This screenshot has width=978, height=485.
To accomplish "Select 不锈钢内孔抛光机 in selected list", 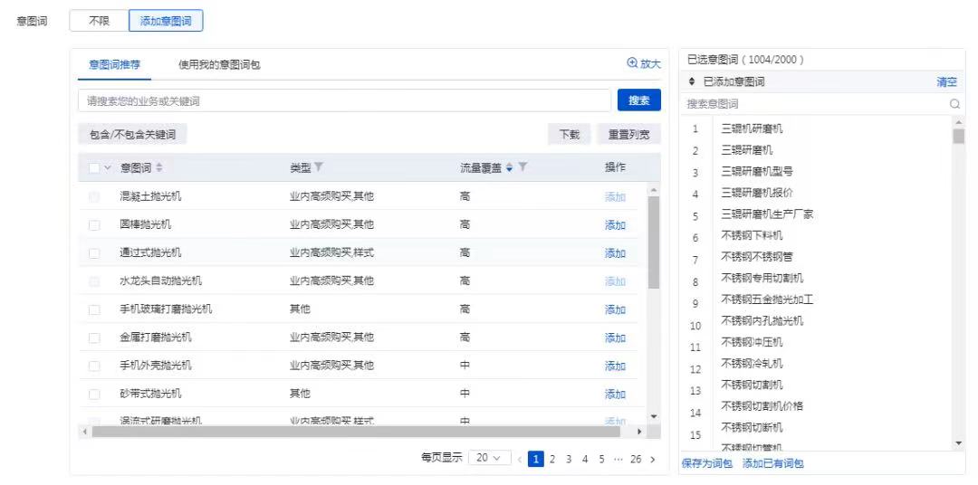I will tap(762, 321).
